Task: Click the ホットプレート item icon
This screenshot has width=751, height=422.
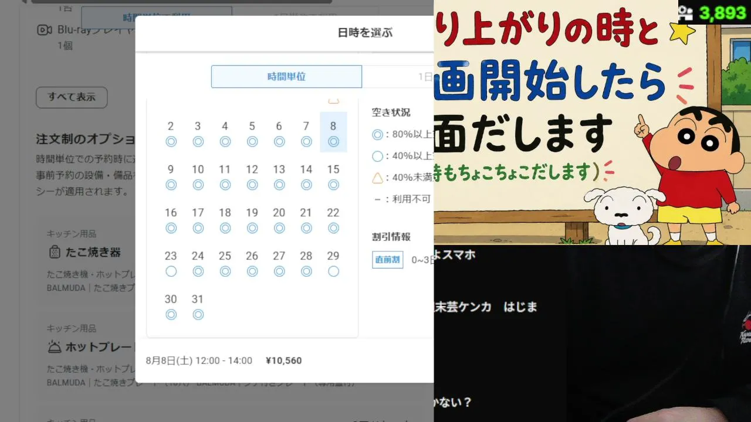Action: point(54,347)
